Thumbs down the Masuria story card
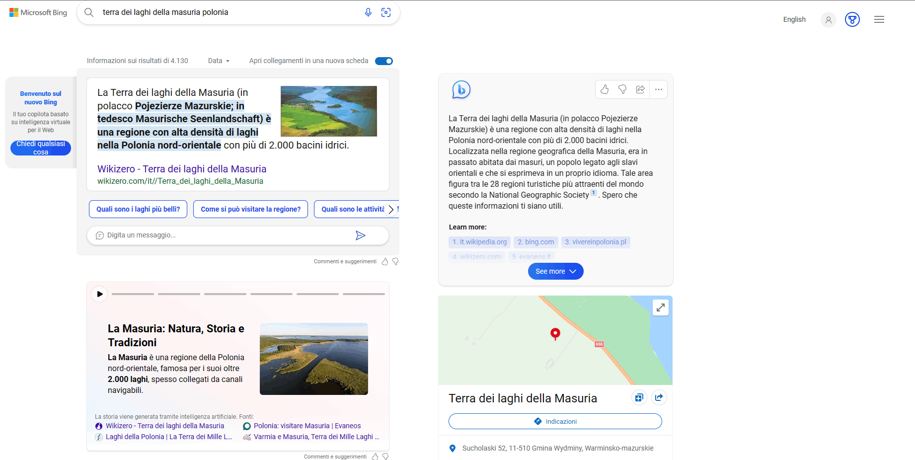915x460 pixels. point(385,457)
